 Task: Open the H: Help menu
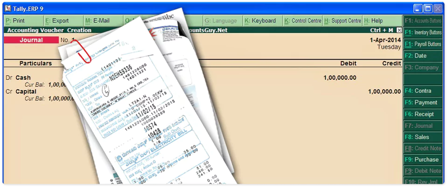point(382,21)
